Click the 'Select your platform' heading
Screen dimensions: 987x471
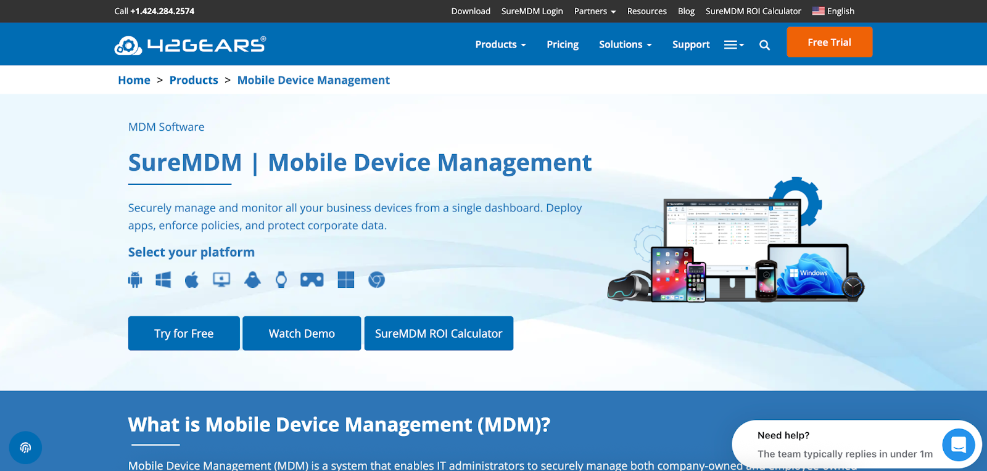(191, 252)
